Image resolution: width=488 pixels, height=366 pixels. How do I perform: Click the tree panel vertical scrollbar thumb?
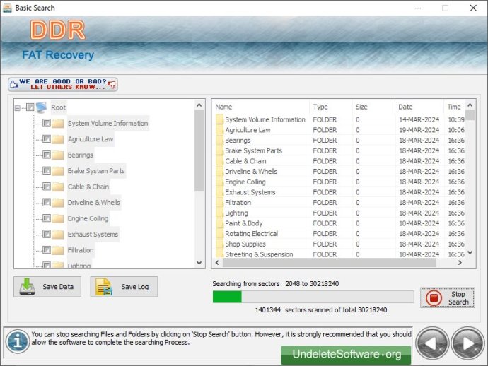pos(199,150)
